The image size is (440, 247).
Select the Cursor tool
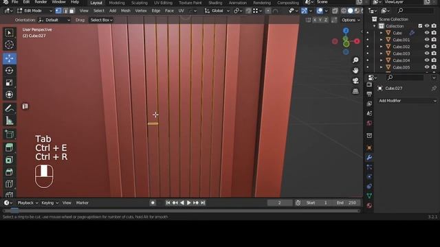(9, 45)
